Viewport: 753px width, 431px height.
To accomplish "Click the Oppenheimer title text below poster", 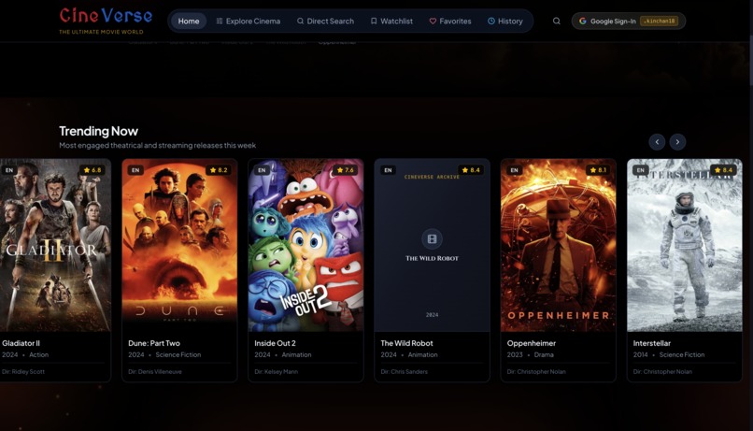I will point(532,343).
